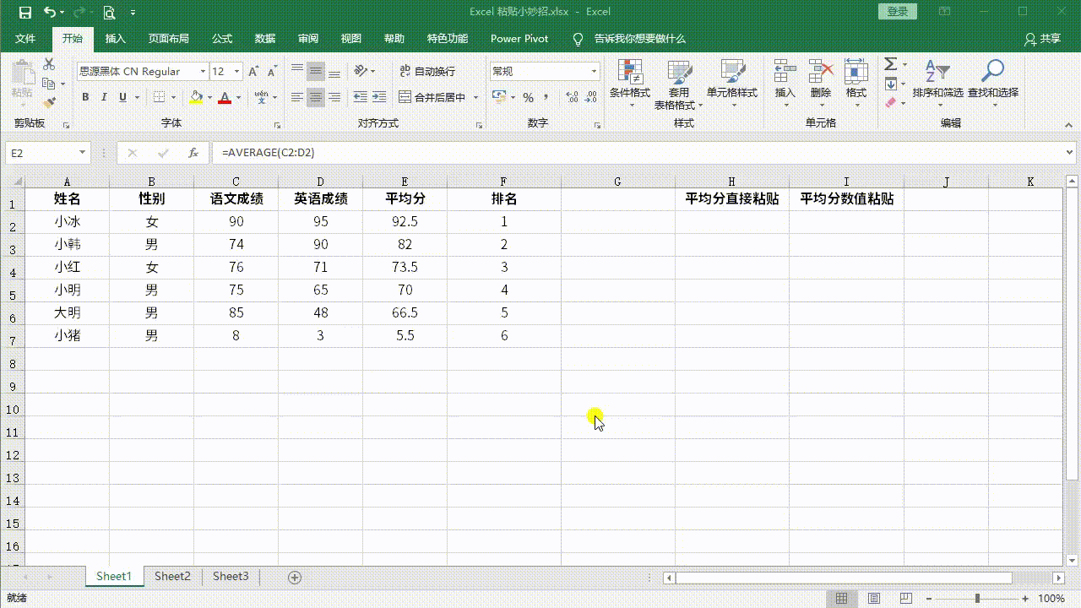
Task: Toggle middle vertical alignment
Action: coord(316,72)
